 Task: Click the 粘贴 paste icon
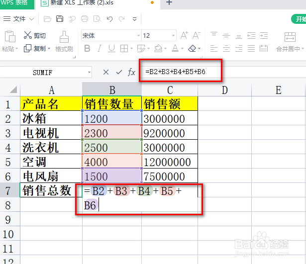(10, 36)
